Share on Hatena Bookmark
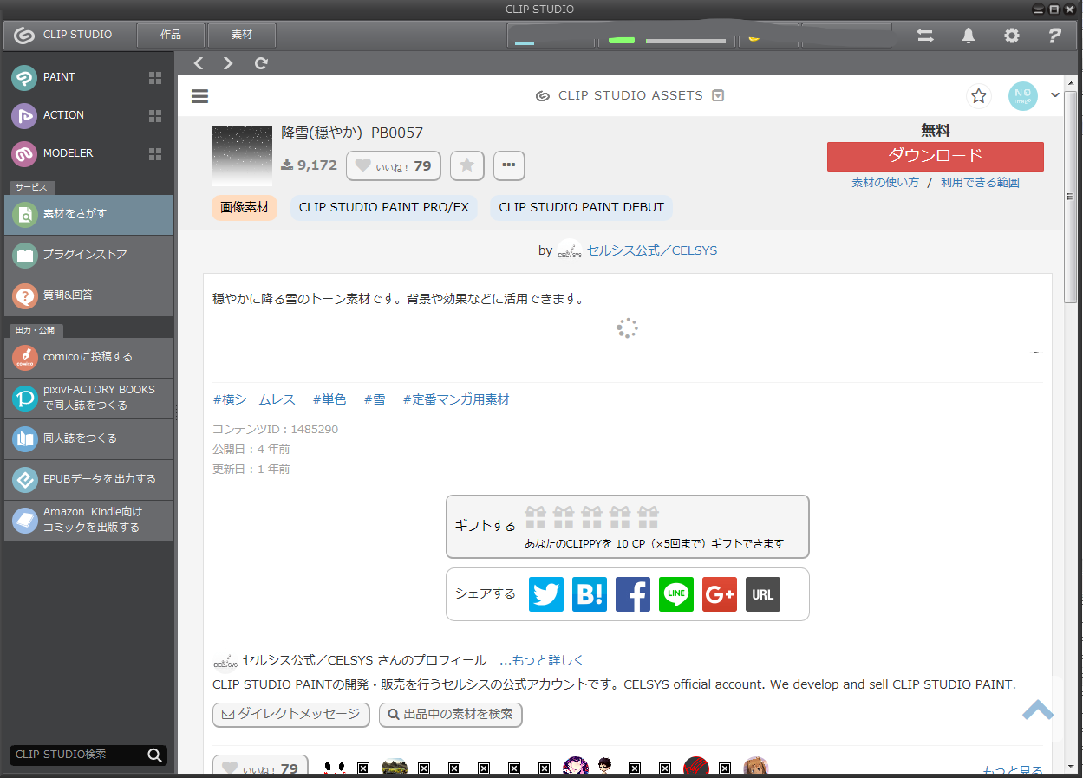1083x778 pixels. [x=590, y=594]
